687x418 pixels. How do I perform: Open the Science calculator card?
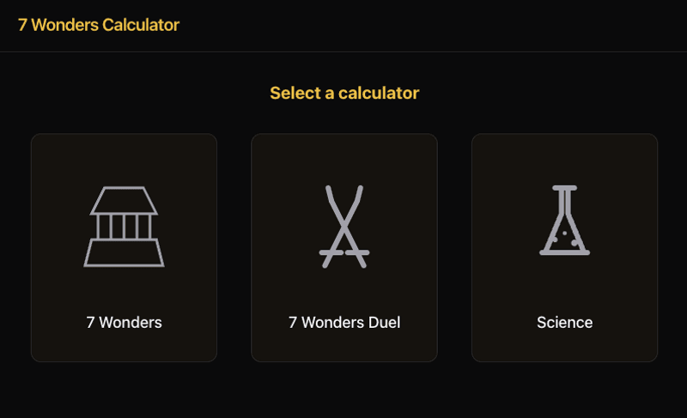pyautogui.click(x=565, y=248)
